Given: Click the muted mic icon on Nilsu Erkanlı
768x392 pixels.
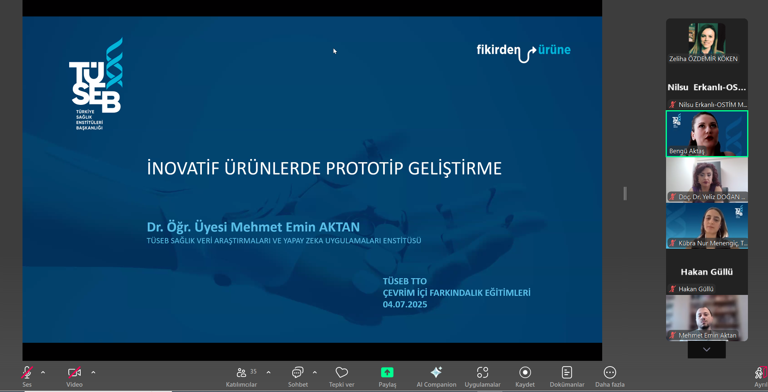Looking at the screenshot, I should (x=673, y=104).
